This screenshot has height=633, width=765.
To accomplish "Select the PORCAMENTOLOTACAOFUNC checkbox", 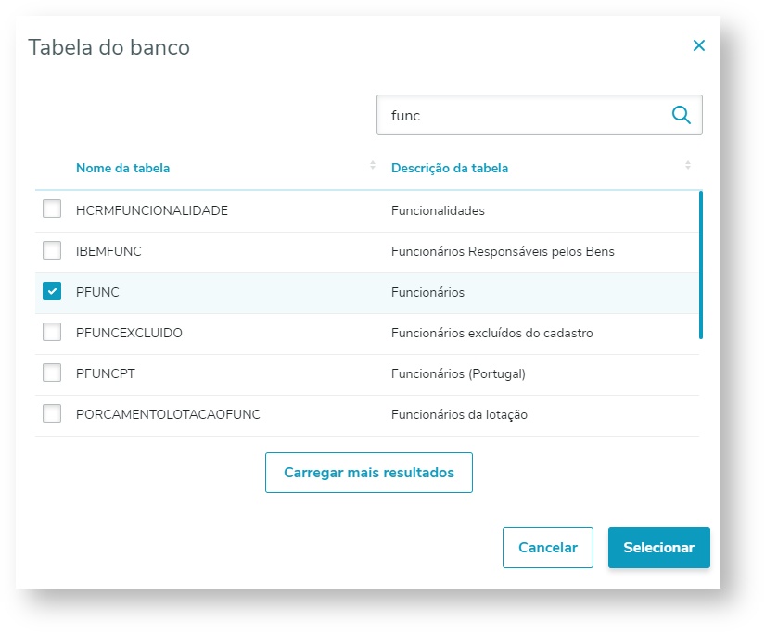I will (x=52, y=413).
